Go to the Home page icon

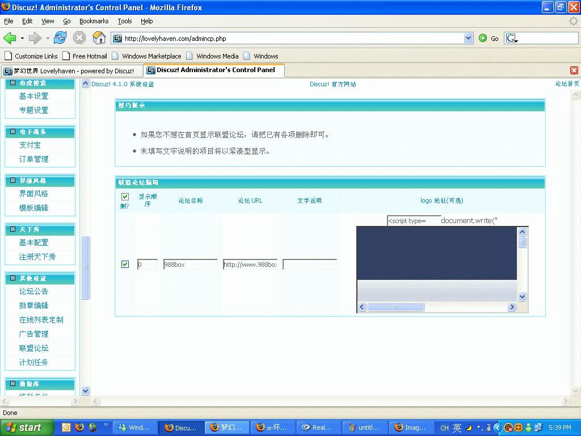[99, 38]
